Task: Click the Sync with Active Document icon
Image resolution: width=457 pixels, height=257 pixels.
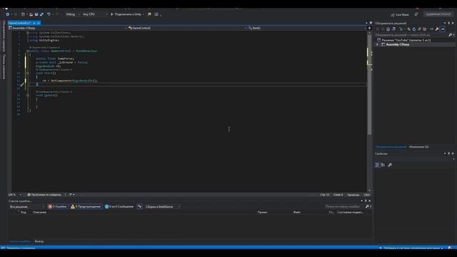Action: (409, 29)
